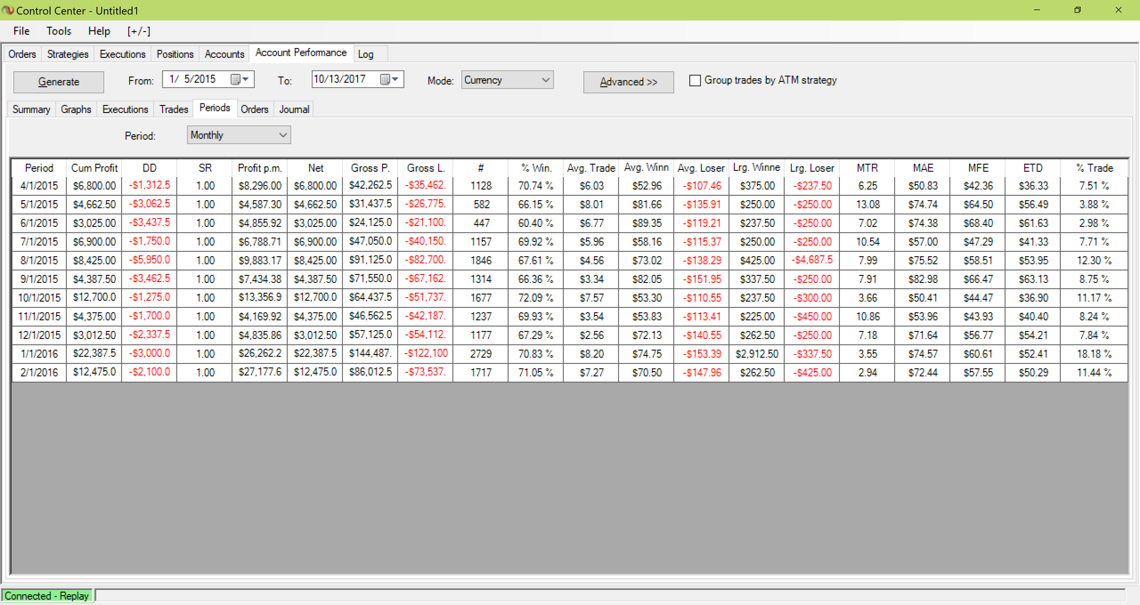Screen dimensions: 1140x605
Task: Enable Group trades by ATM strategy
Action: coord(695,80)
